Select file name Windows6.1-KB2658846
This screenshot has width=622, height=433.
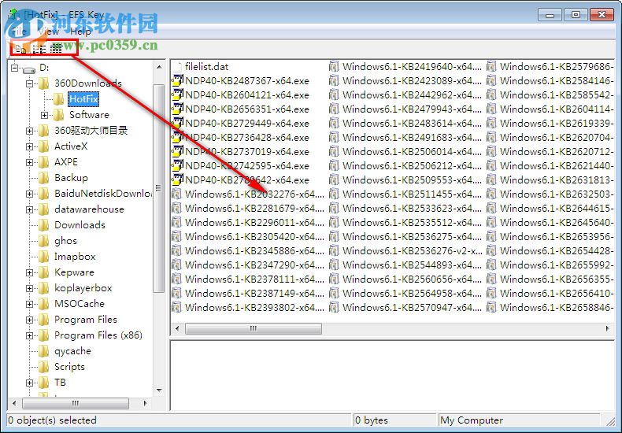tap(557, 308)
